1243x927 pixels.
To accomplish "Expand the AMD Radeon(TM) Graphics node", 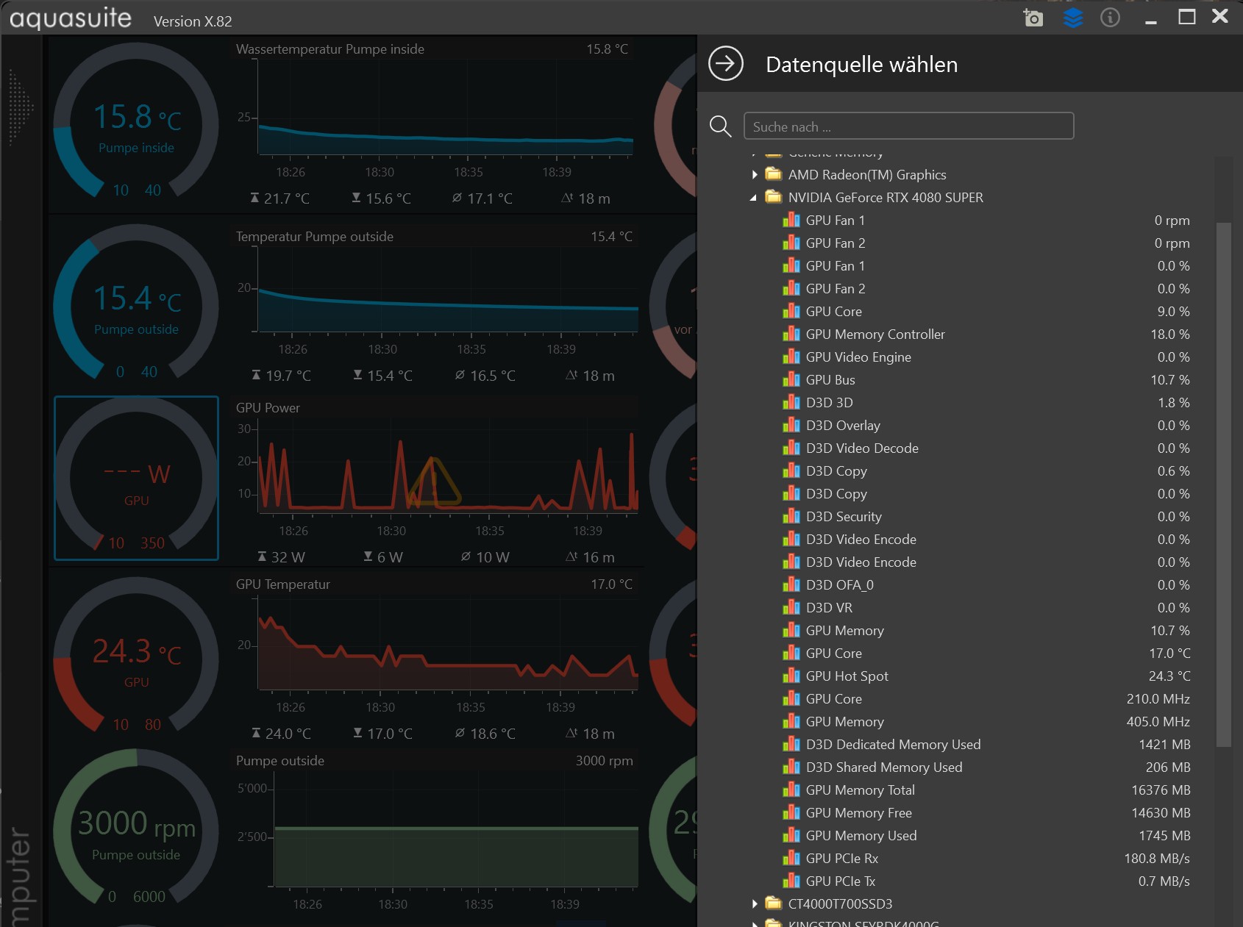I will tap(755, 175).
